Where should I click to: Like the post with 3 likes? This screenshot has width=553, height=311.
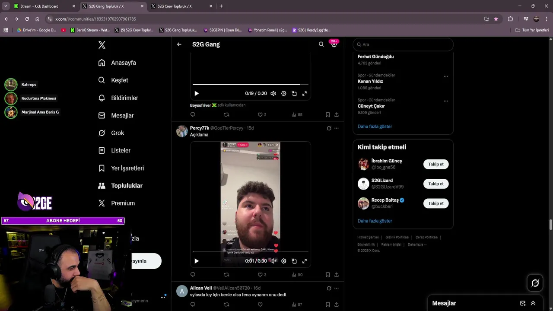click(262, 274)
